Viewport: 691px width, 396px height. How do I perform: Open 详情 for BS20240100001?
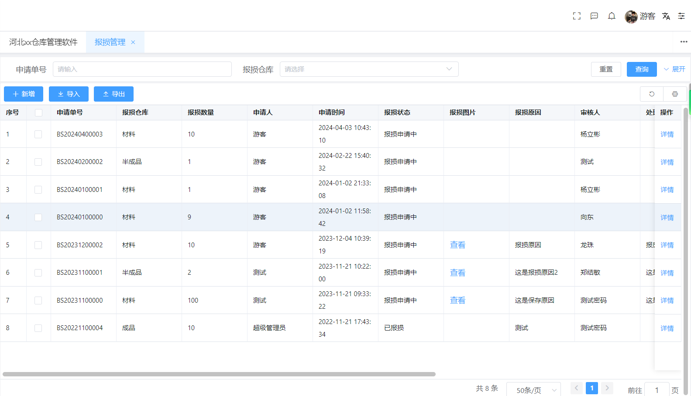click(x=667, y=190)
